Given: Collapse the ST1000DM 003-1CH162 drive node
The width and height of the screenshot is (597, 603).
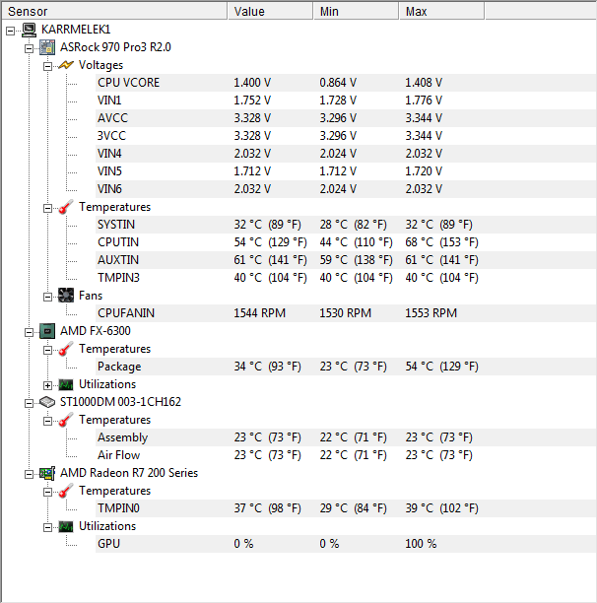Looking at the screenshot, I should (x=29, y=402).
